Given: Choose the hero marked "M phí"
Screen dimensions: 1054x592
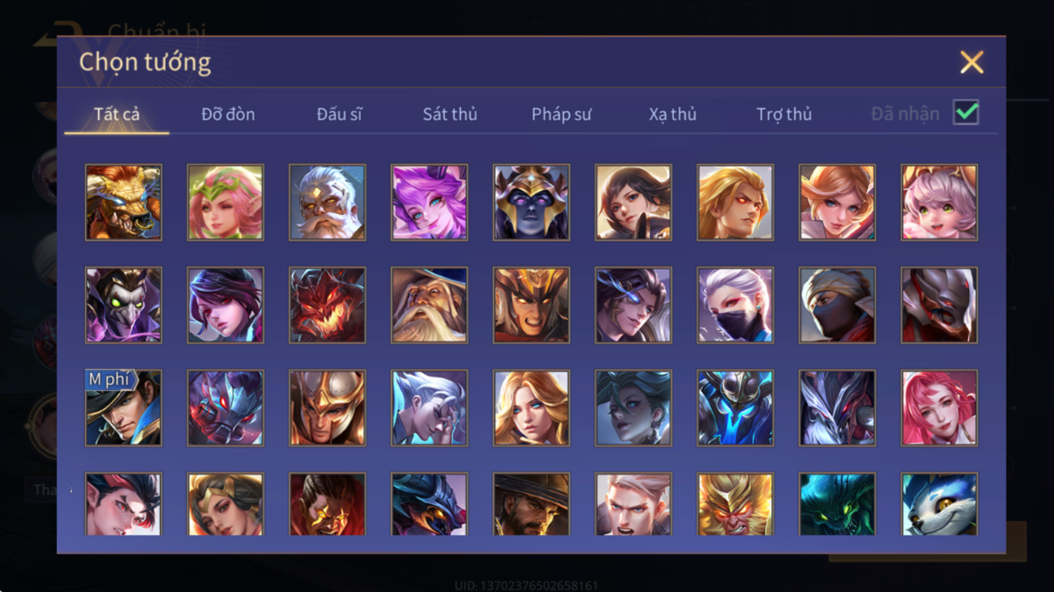Looking at the screenshot, I should click(x=123, y=408).
